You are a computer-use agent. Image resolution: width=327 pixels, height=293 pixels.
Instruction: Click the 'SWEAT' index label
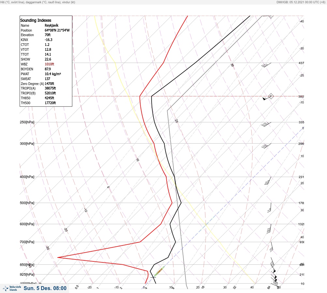[x=26, y=79]
